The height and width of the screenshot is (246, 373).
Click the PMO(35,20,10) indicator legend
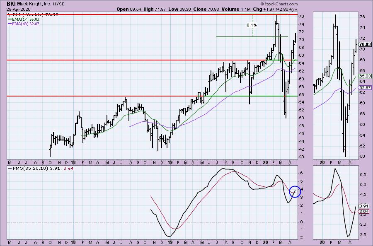pos(41,168)
